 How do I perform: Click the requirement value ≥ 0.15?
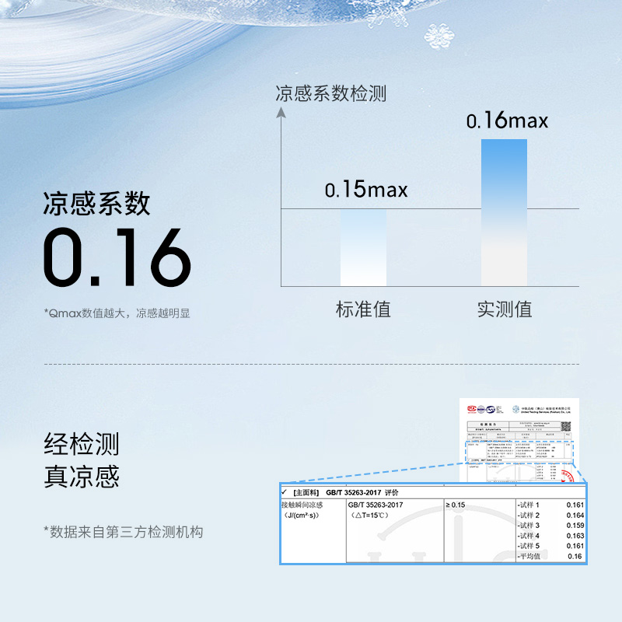click(456, 505)
